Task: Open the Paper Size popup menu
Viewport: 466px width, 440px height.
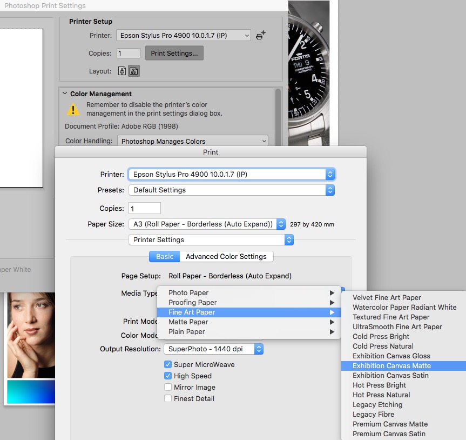Action: click(x=207, y=224)
